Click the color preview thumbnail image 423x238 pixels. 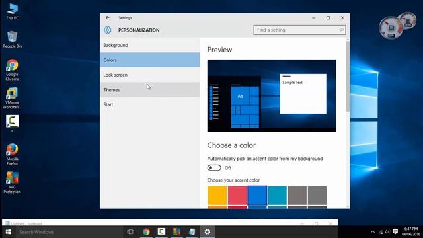[272, 95]
